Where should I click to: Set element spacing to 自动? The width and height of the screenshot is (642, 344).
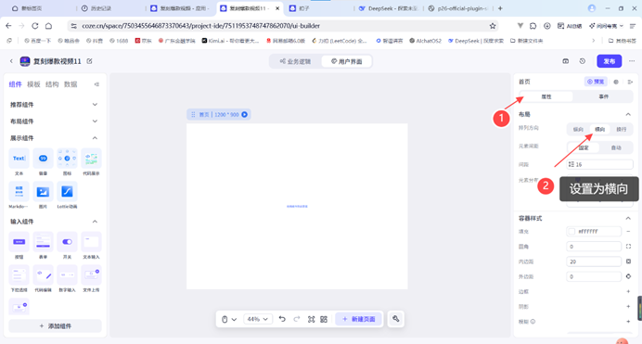(x=616, y=147)
